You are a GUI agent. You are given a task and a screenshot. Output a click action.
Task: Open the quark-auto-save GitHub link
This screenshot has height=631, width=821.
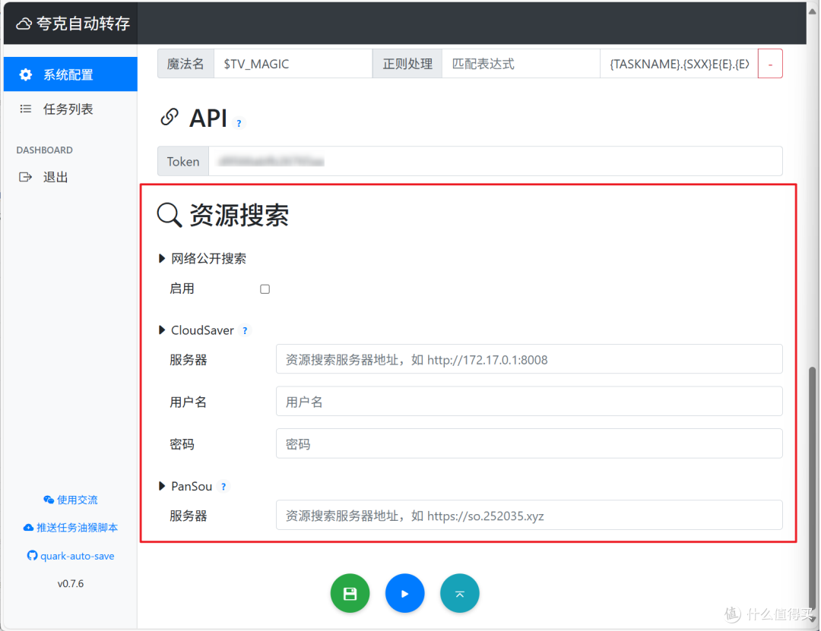point(70,556)
